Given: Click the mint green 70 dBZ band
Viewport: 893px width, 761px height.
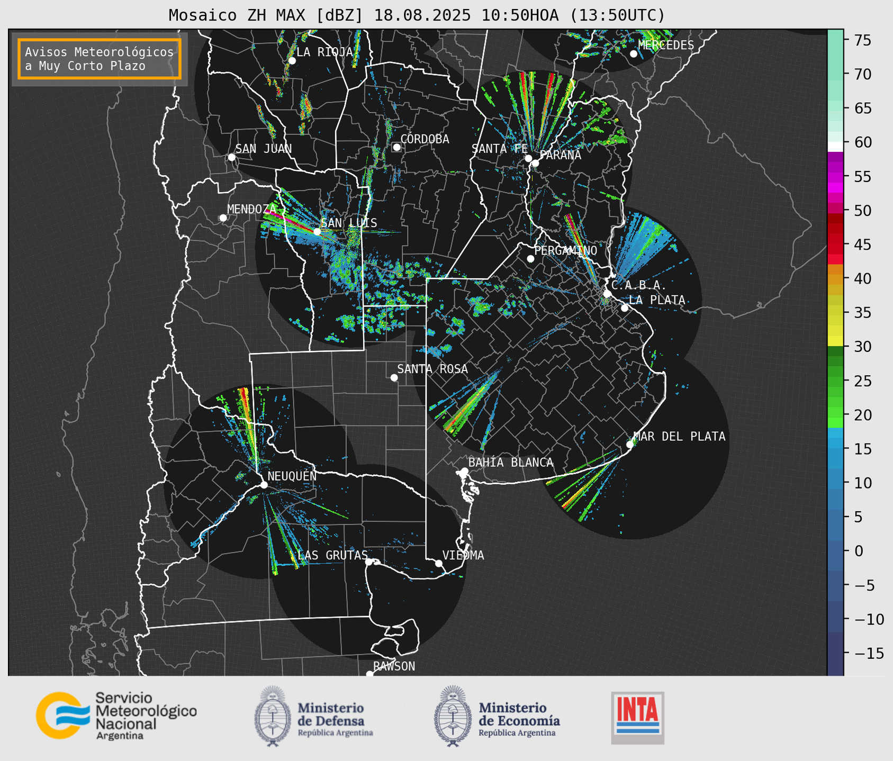Looking at the screenshot, I should coord(835,74).
